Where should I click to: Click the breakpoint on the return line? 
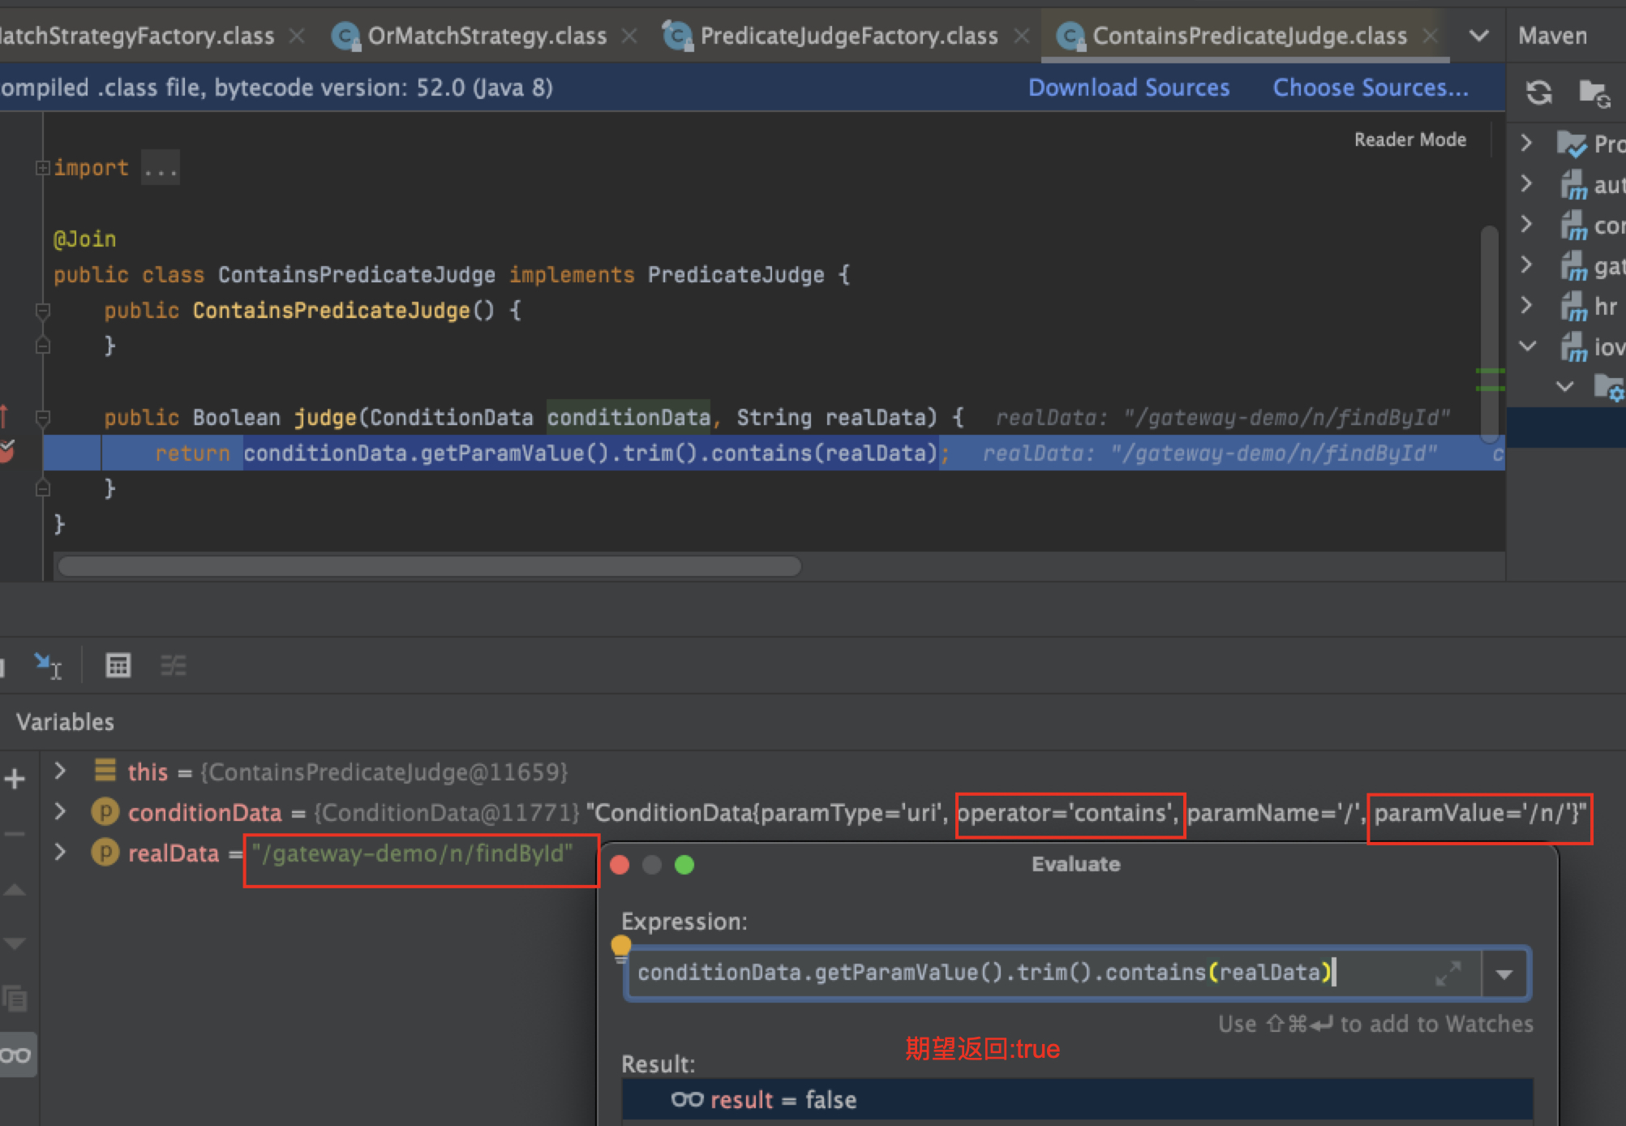[x=6, y=452]
